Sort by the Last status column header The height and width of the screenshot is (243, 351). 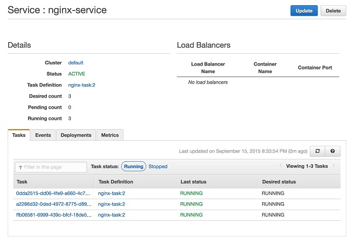(x=195, y=182)
